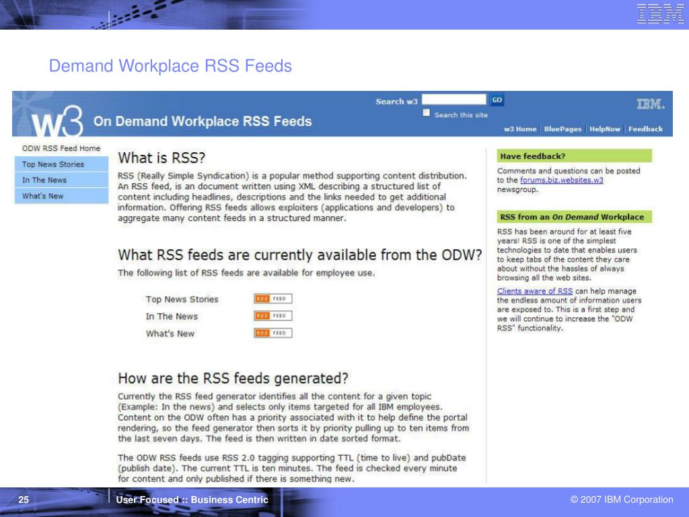Open What's New RSS feed icon

[x=273, y=333]
